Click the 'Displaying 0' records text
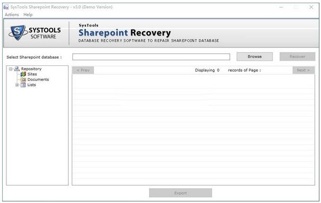The image size is (321, 203). coord(207,70)
